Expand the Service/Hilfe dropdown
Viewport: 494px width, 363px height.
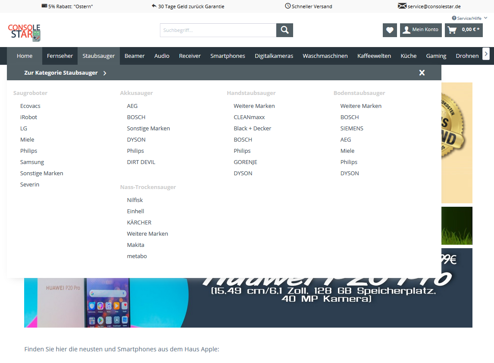tap(469, 18)
